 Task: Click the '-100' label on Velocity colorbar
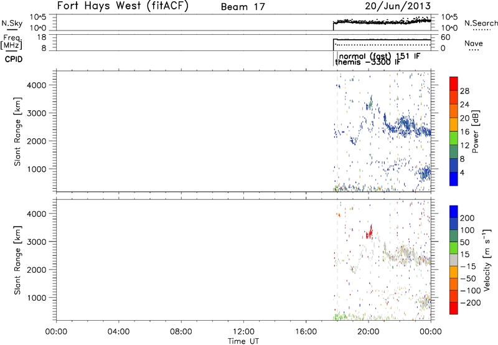[x=471, y=291]
